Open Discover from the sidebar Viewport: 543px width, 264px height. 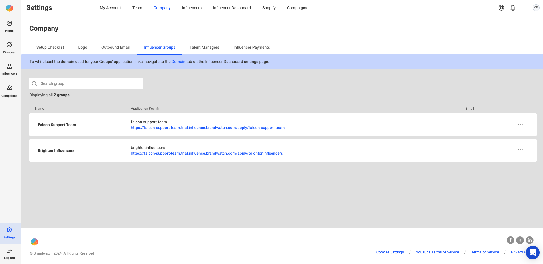[x=9, y=48]
